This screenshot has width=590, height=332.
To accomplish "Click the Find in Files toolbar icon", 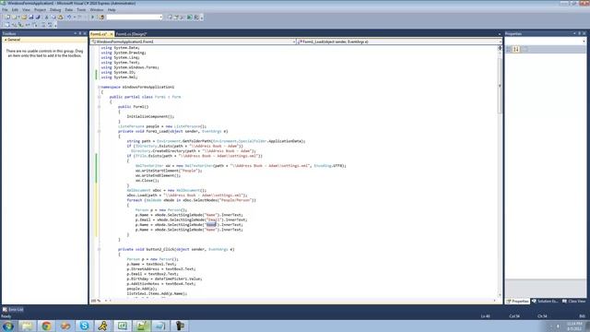I will tap(101, 17).
